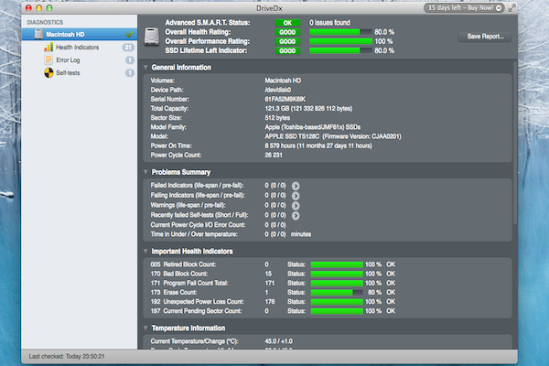Click the Device Path value /dev/disk0
This screenshot has width=549, height=366.
point(277,90)
